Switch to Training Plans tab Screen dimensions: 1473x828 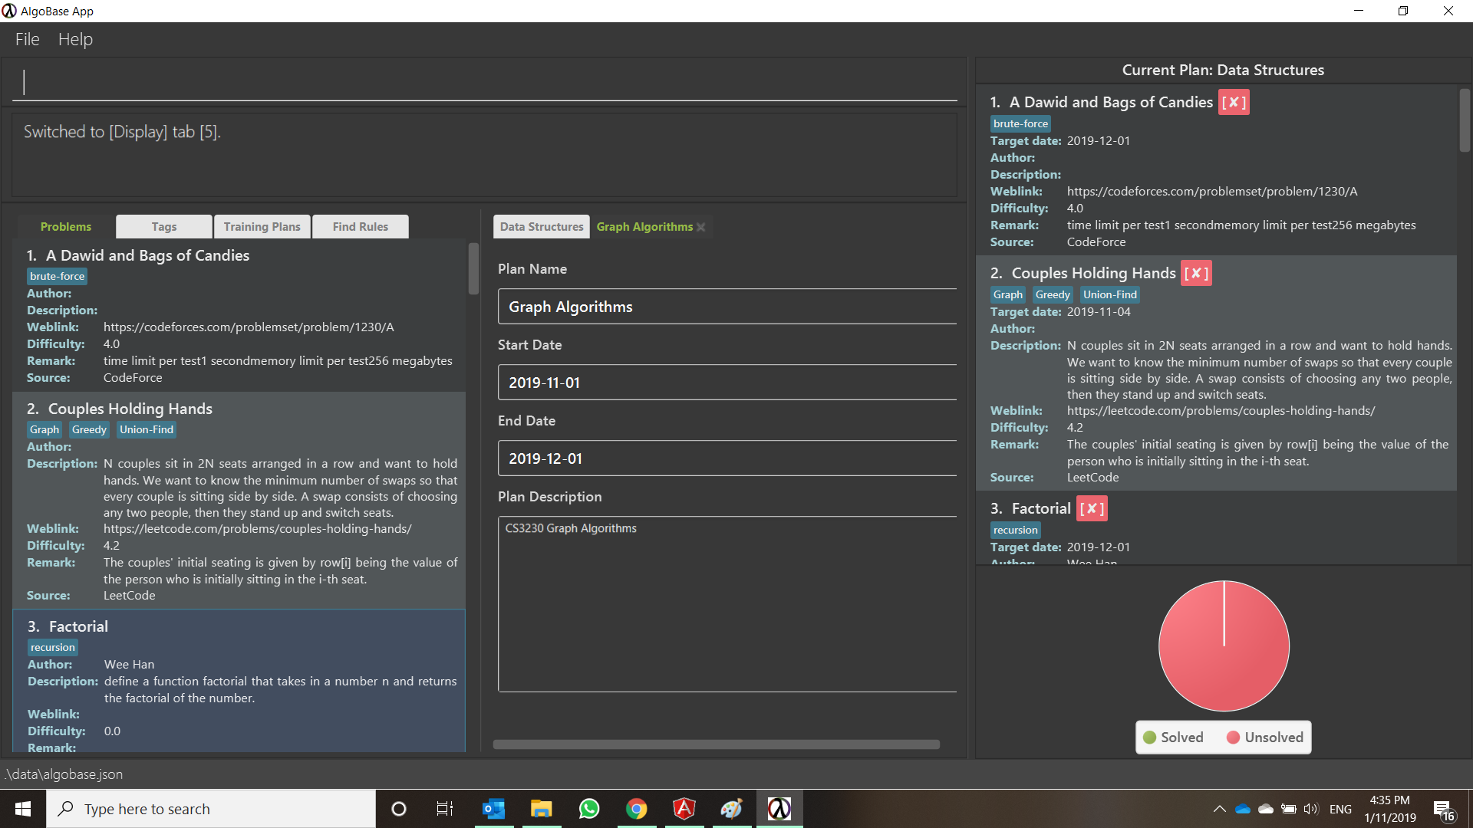pos(262,227)
